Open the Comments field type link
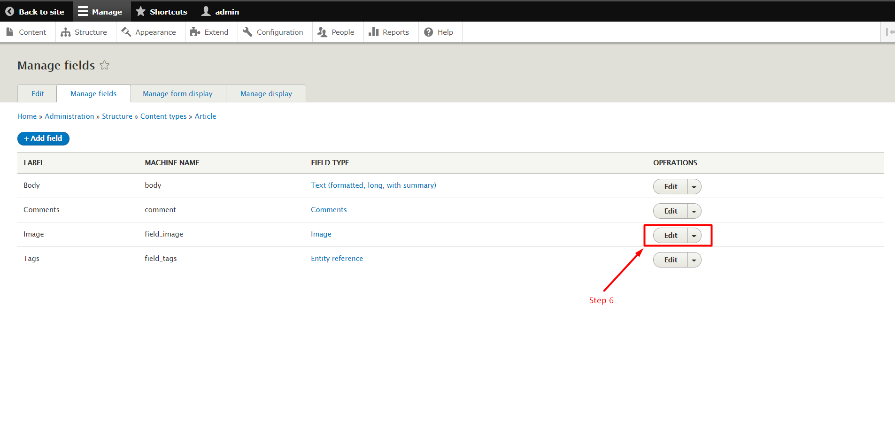Viewport: 895px width, 421px height. [x=329, y=210]
